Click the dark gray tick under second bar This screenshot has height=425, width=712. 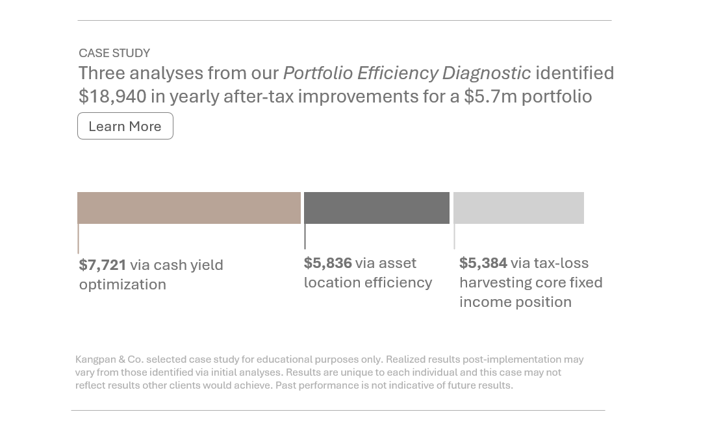pos(305,236)
